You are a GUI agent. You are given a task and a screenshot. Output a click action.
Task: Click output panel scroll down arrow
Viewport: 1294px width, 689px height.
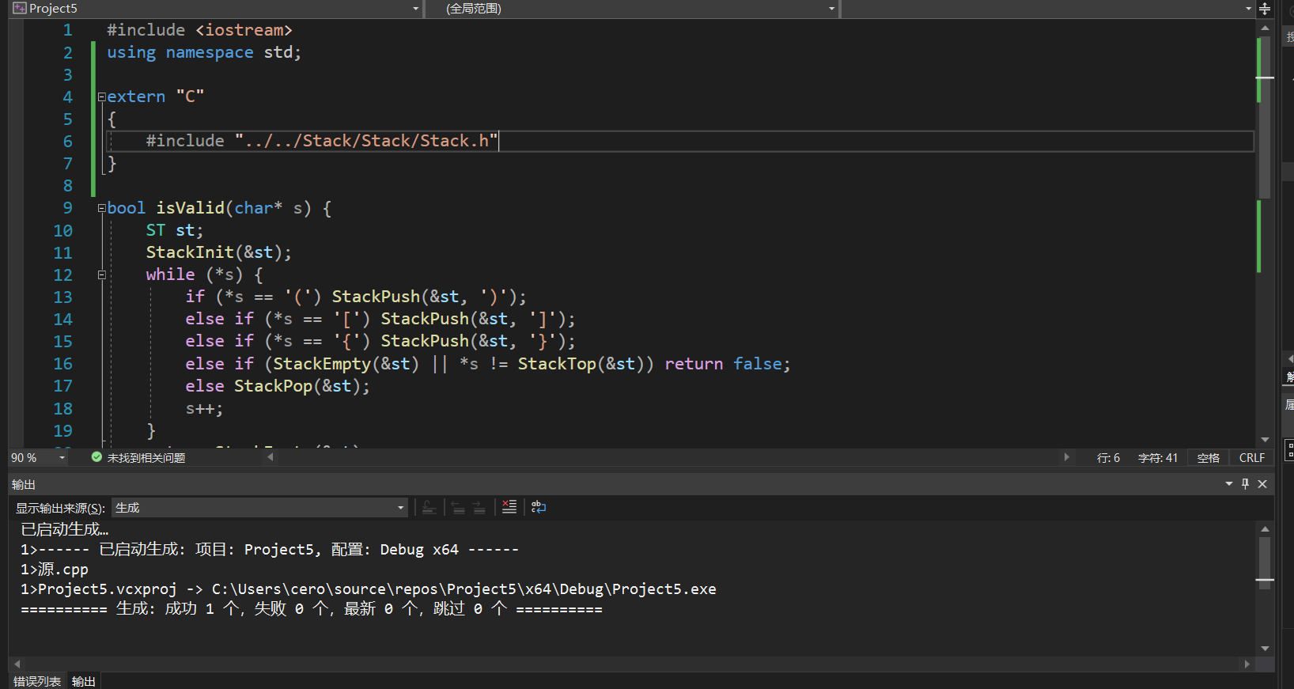(1265, 649)
